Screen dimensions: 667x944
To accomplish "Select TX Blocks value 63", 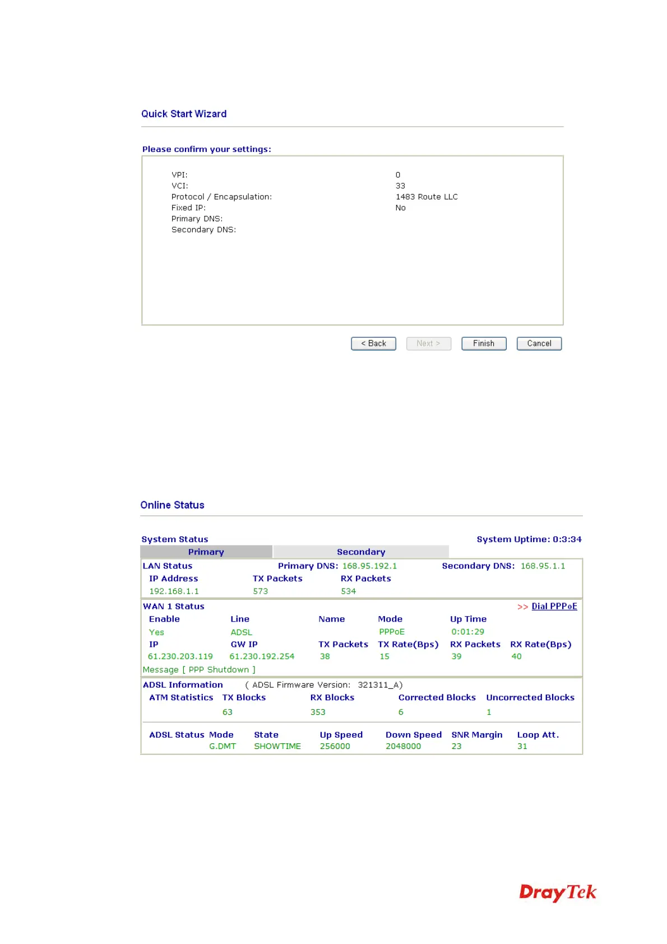I will [227, 712].
